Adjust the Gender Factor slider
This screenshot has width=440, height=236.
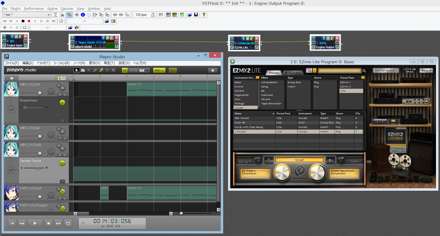(34, 168)
